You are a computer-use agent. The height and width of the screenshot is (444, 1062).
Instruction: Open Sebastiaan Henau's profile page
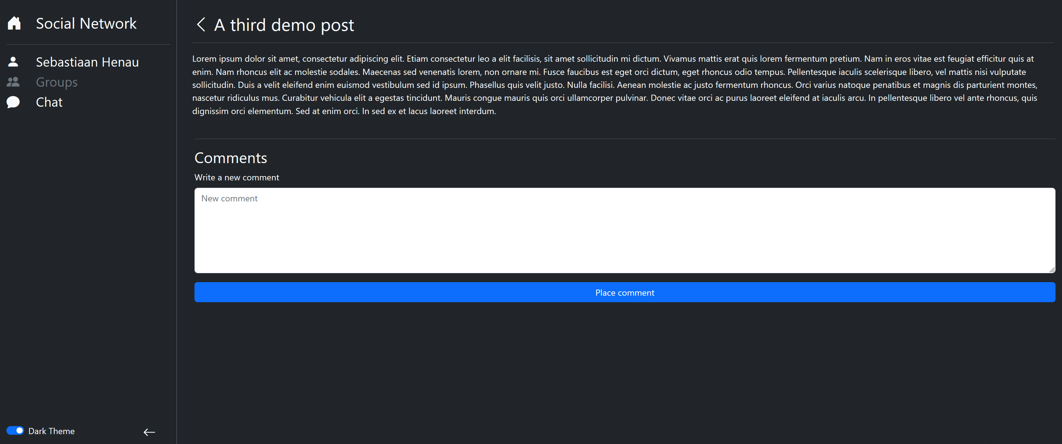coord(87,62)
